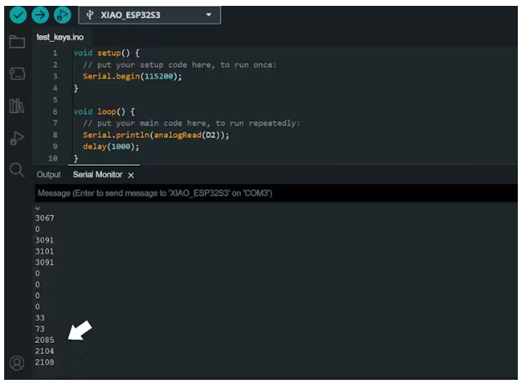Select the Serial Monitor tab
The width and height of the screenshot is (522, 384).
(x=97, y=175)
